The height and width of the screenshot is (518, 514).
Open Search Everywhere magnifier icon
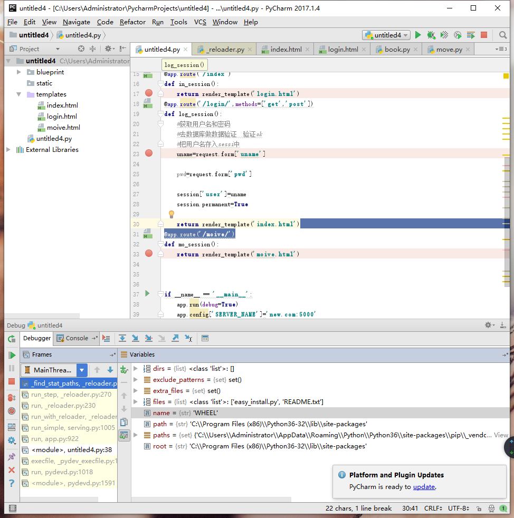pyautogui.click(x=503, y=35)
